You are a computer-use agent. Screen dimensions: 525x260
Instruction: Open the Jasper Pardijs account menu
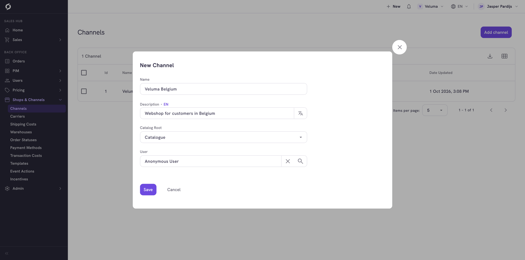point(498,6)
